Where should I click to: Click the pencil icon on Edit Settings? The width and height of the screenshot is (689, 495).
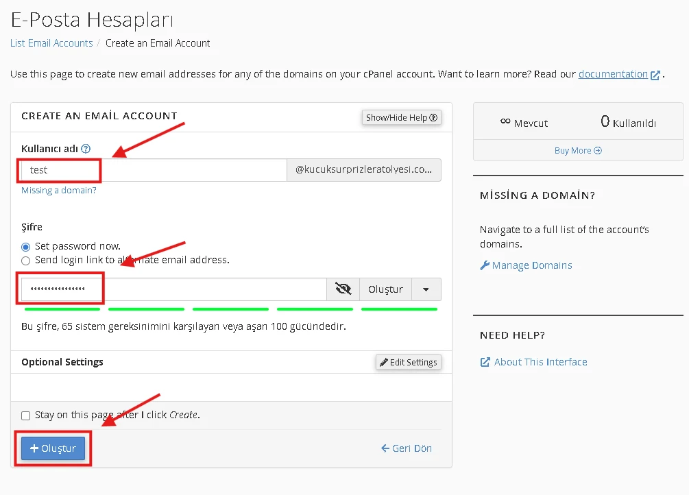(x=384, y=361)
